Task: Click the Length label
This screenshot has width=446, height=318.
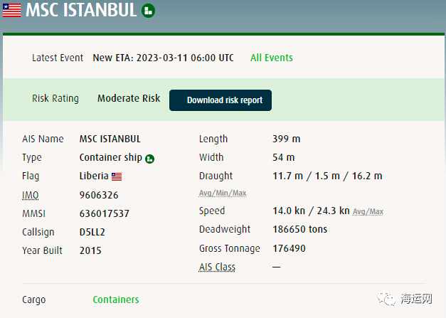Action: pyautogui.click(x=213, y=139)
